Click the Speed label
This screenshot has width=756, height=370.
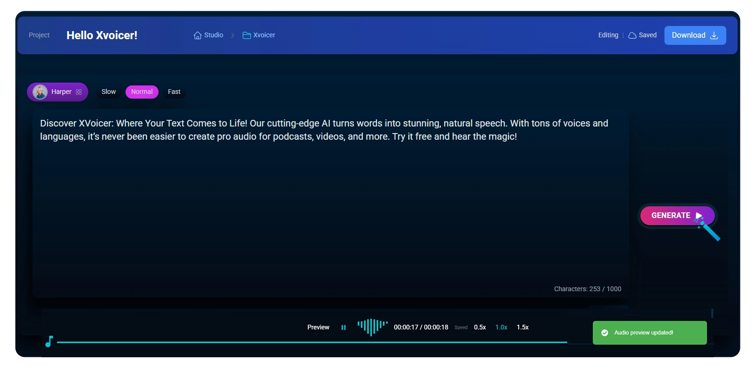click(461, 328)
